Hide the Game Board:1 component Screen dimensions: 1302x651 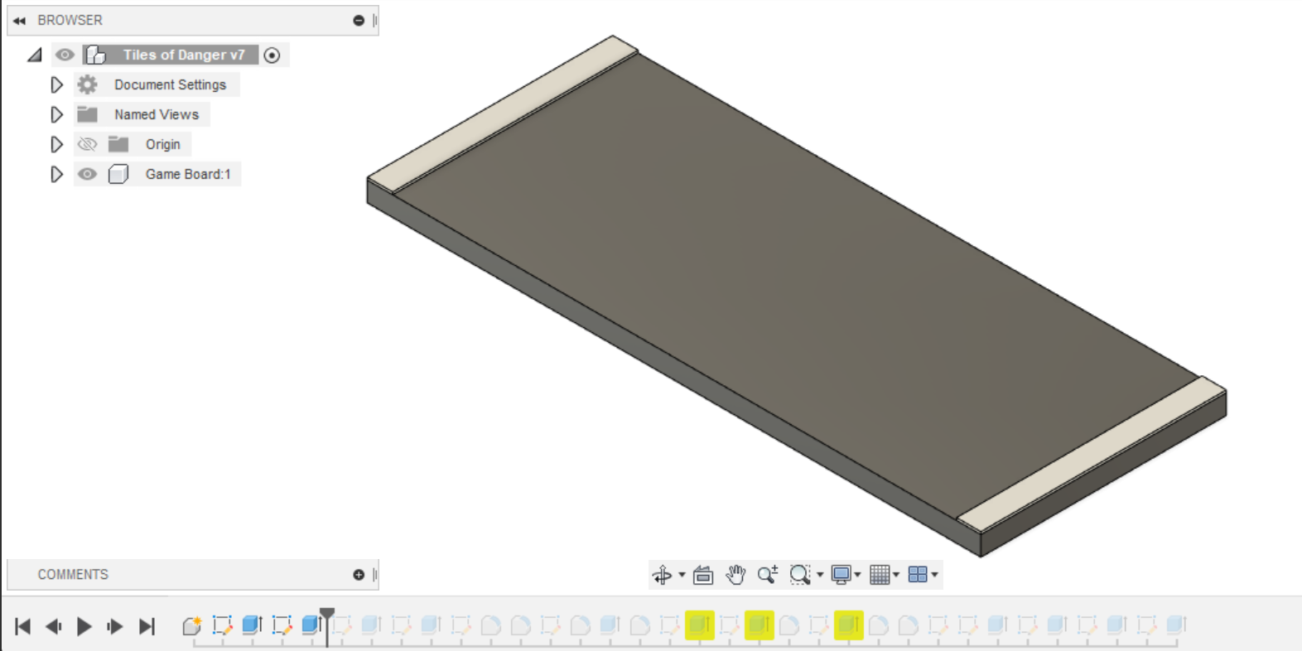(87, 174)
